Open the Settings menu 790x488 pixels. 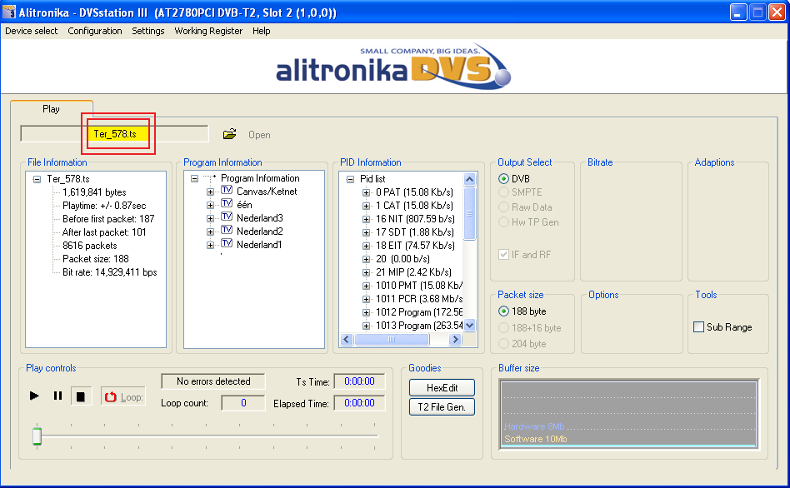[x=148, y=31]
